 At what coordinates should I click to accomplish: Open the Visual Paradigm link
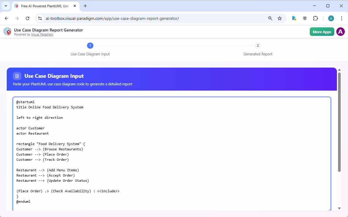(x=42, y=34)
